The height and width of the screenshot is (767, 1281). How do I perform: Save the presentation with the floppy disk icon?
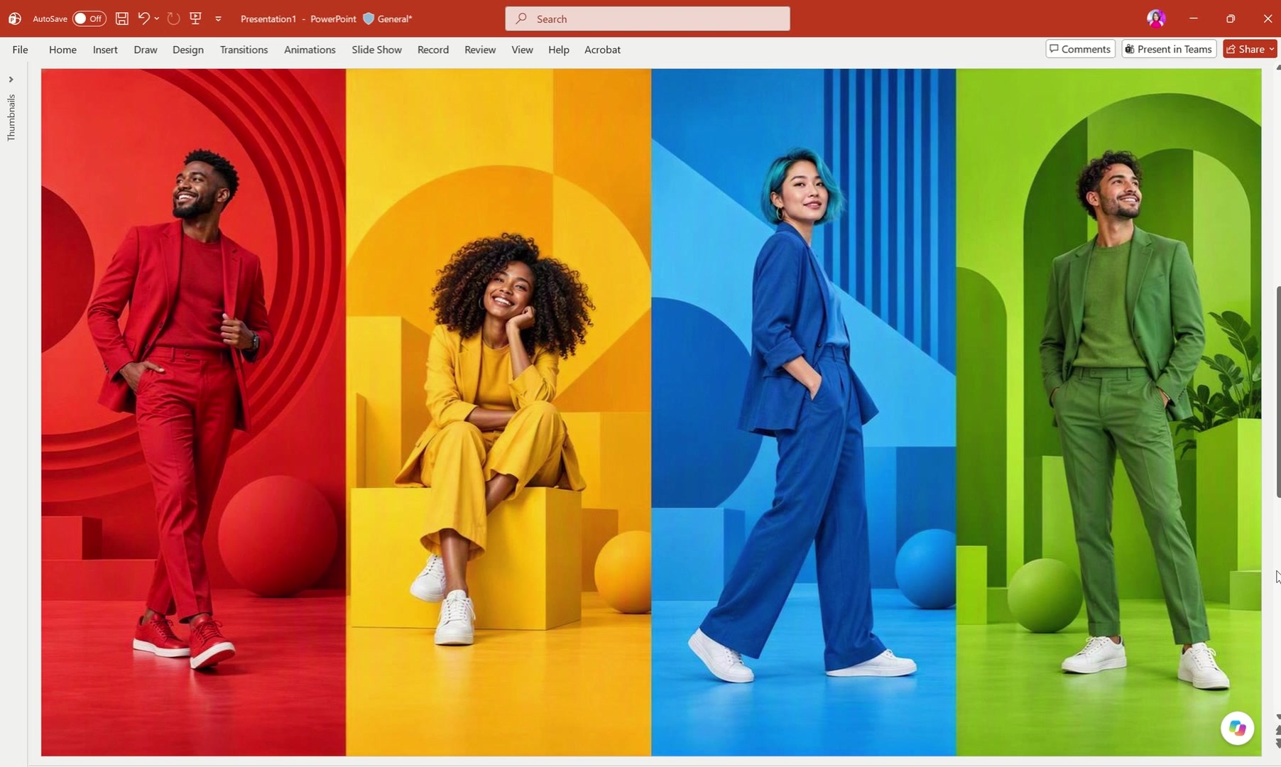point(122,18)
